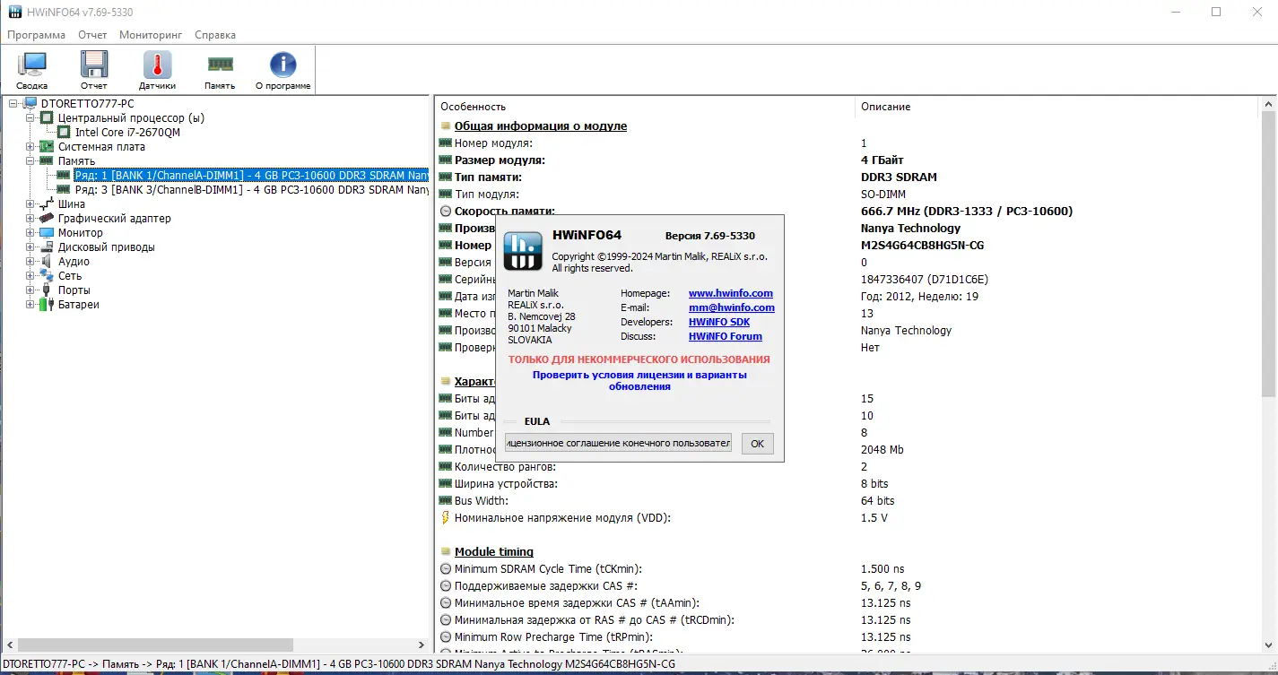Image resolution: width=1278 pixels, height=675 pixels.
Task: Click the bus icon beside Шина
Action: pyautogui.click(x=48, y=204)
